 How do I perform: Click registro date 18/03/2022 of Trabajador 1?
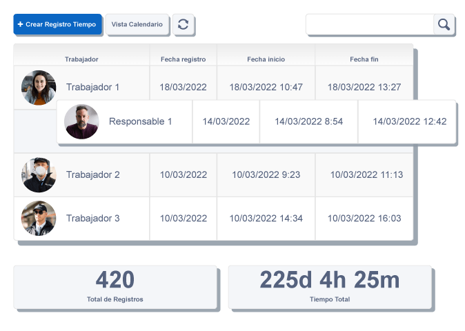click(x=184, y=87)
